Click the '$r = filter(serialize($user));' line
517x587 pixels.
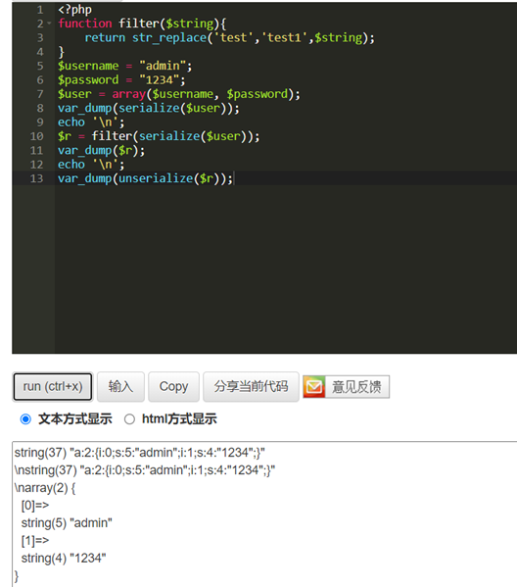click(x=159, y=136)
